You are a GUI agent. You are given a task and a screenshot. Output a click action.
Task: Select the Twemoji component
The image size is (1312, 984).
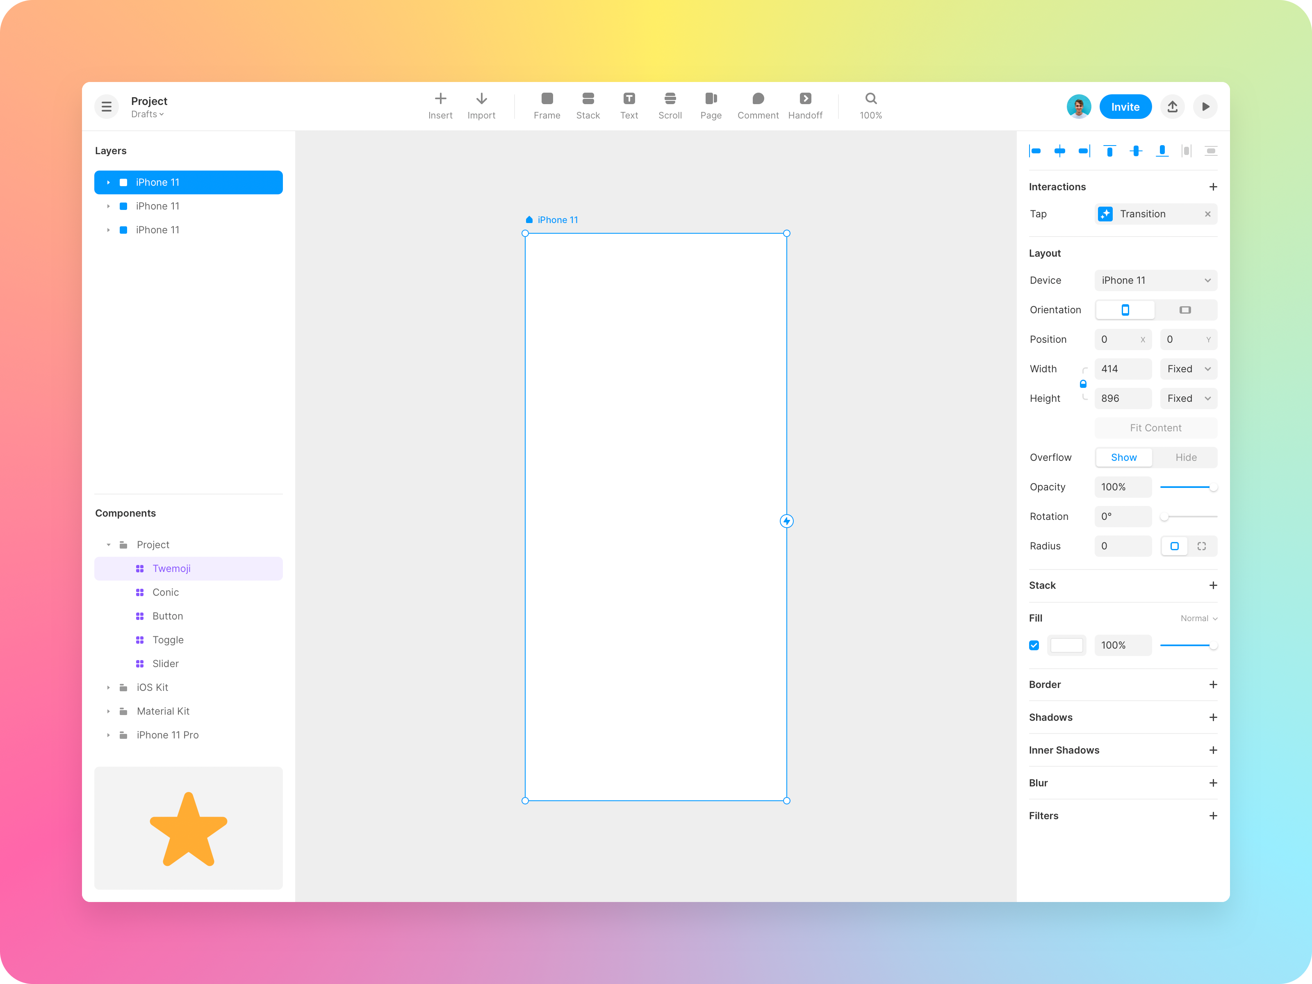188,568
